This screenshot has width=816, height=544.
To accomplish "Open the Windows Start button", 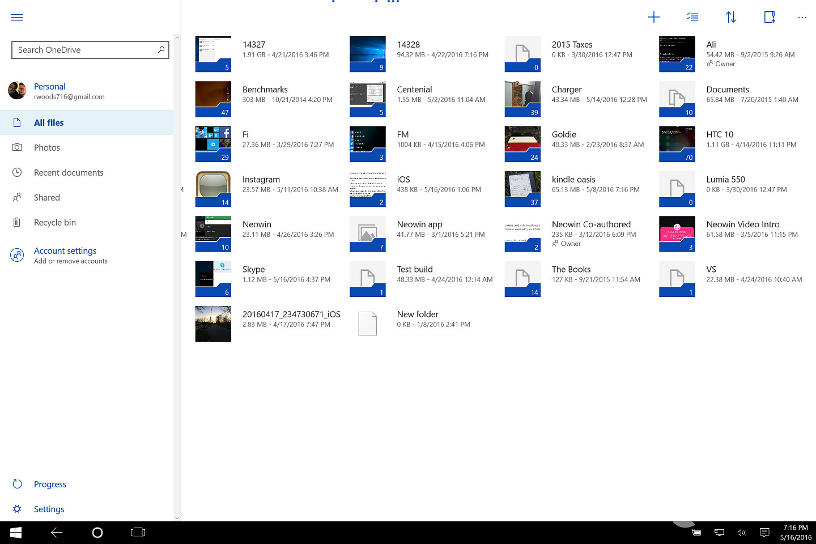I will click(16, 533).
